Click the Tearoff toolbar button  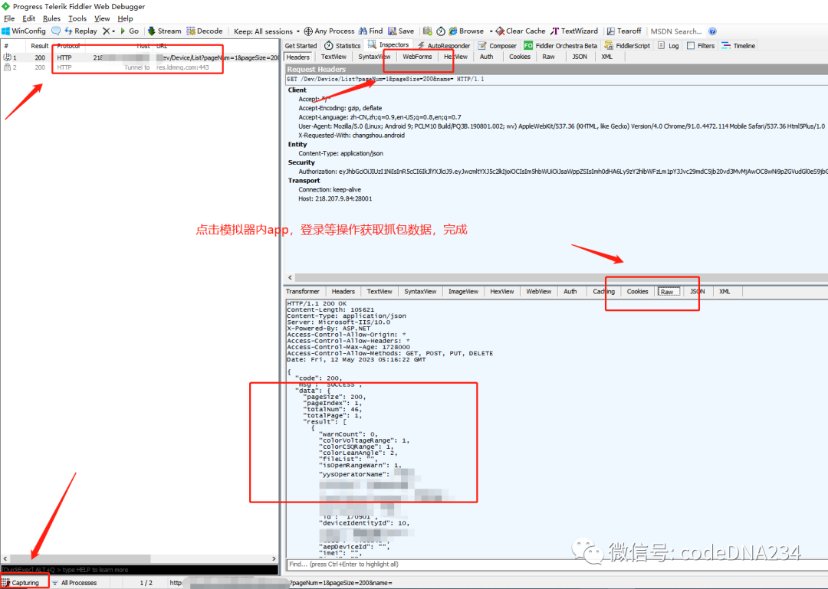point(623,31)
